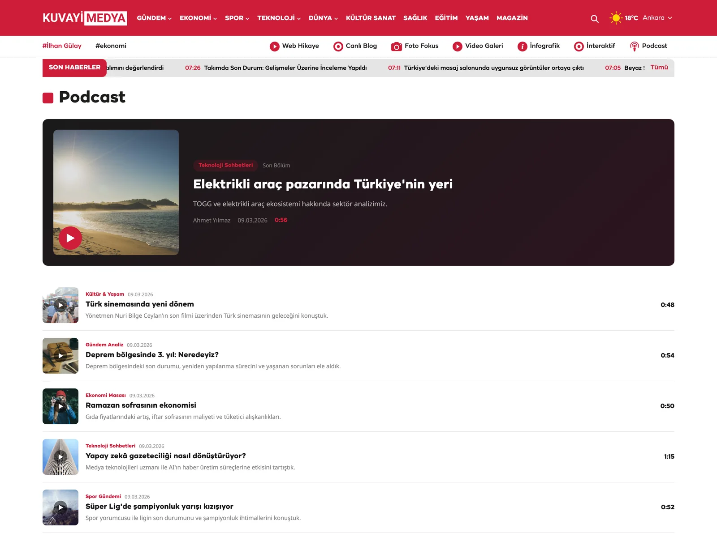Open Türk sinemasında yeni dönem title
Viewport: 717px width, 537px height.
[x=140, y=304]
